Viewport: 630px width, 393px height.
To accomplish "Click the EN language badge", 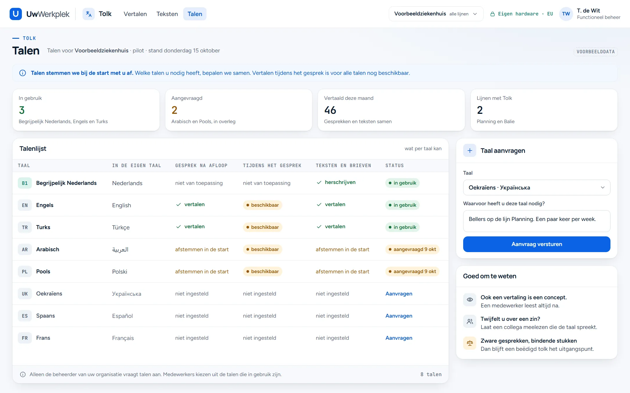I will point(25,205).
